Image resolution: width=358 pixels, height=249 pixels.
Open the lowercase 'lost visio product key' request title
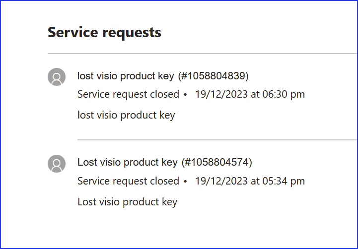pos(126,76)
